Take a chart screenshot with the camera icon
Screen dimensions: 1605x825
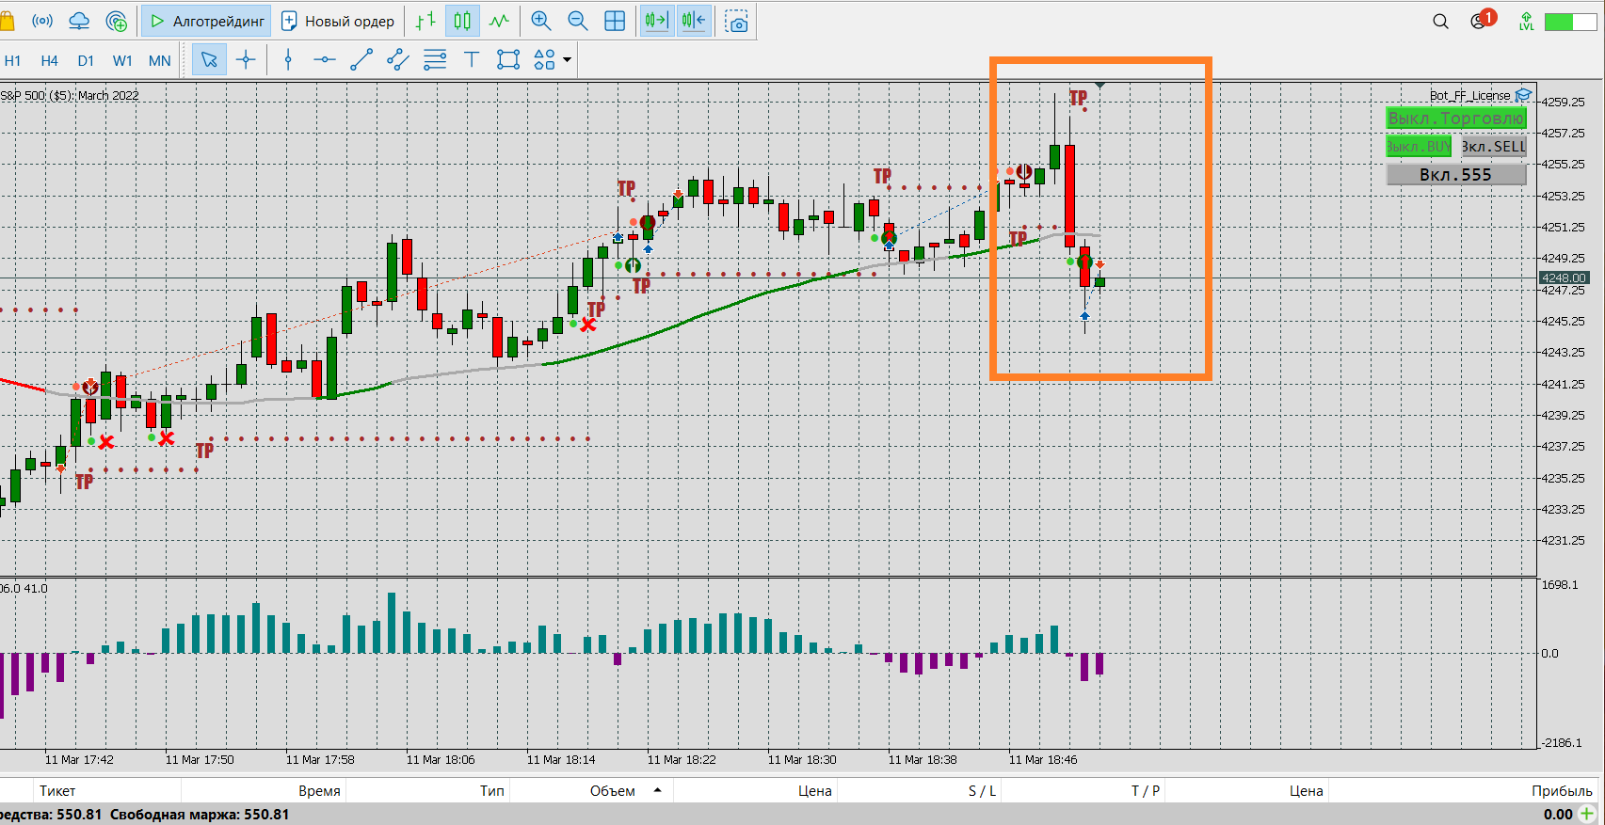tap(738, 22)
